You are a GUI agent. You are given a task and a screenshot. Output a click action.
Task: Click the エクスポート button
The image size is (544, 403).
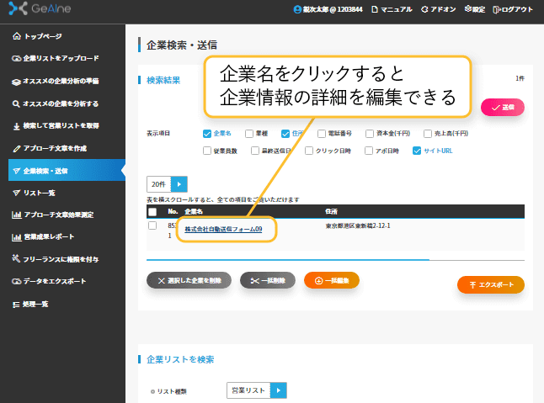coord(491,285)
